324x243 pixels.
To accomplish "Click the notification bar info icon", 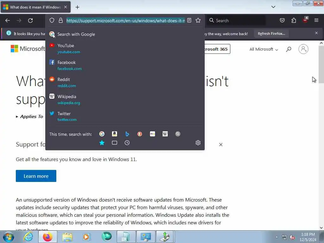I will click(x=9, y=33).
